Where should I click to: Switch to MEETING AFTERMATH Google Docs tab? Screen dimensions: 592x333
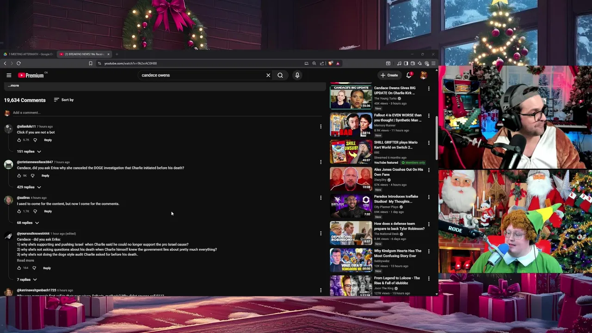pos(29,54)
